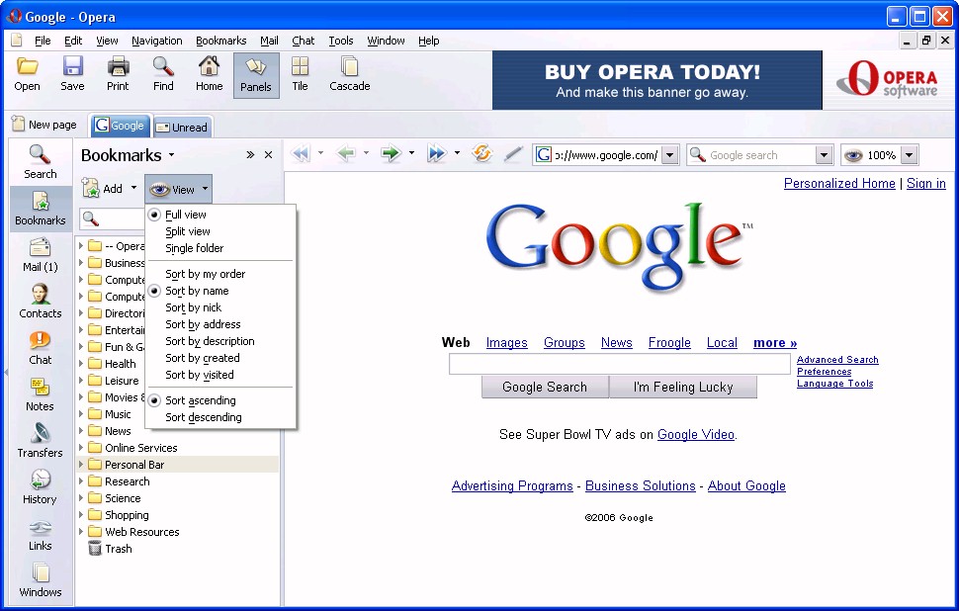Click the bookmarks quick find field

113,218
